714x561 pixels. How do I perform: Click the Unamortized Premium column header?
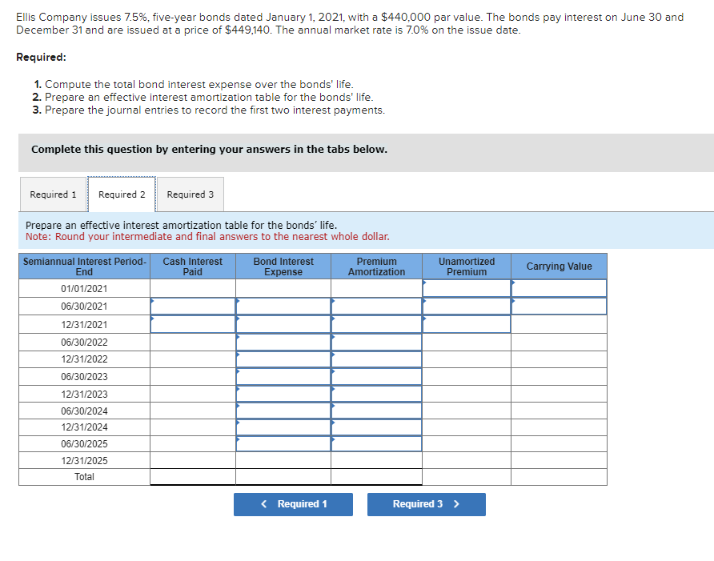(467, 266)
